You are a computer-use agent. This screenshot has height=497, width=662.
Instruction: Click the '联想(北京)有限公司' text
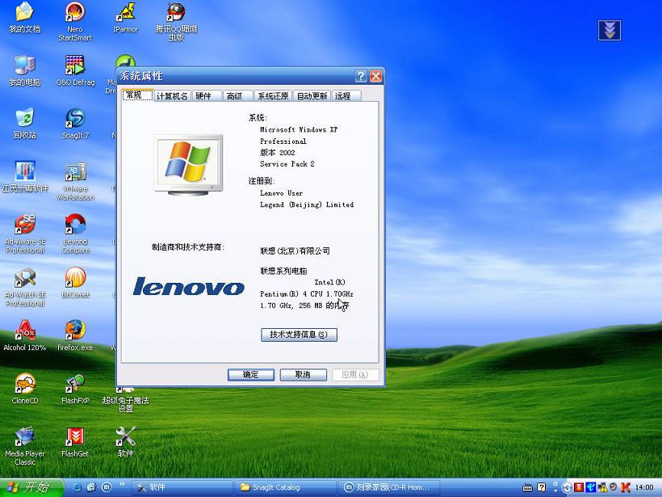pyautogui.click(x=295, y=251)
